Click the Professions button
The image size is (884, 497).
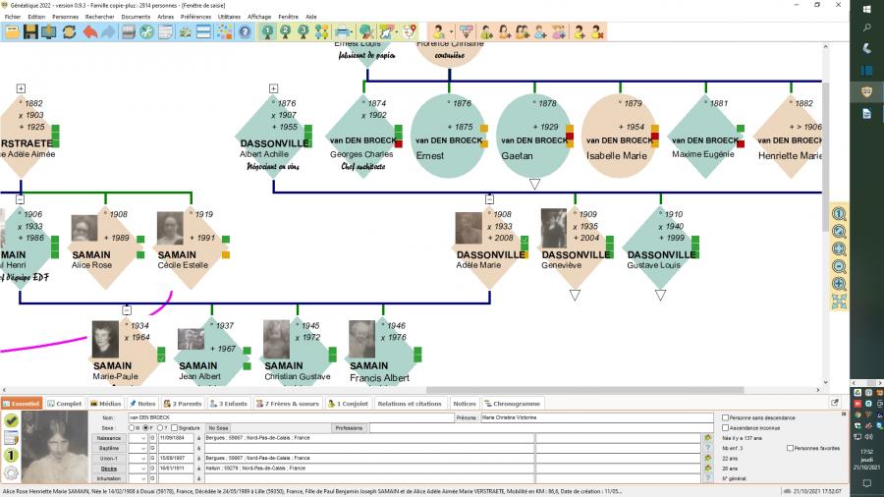click(349, 428)
